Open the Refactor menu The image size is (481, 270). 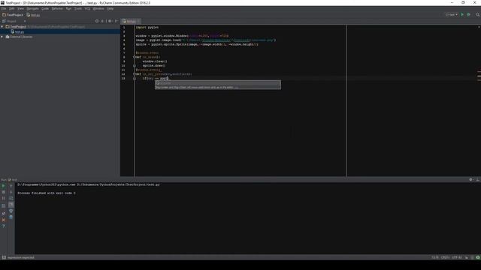click(x=57, y=8)
